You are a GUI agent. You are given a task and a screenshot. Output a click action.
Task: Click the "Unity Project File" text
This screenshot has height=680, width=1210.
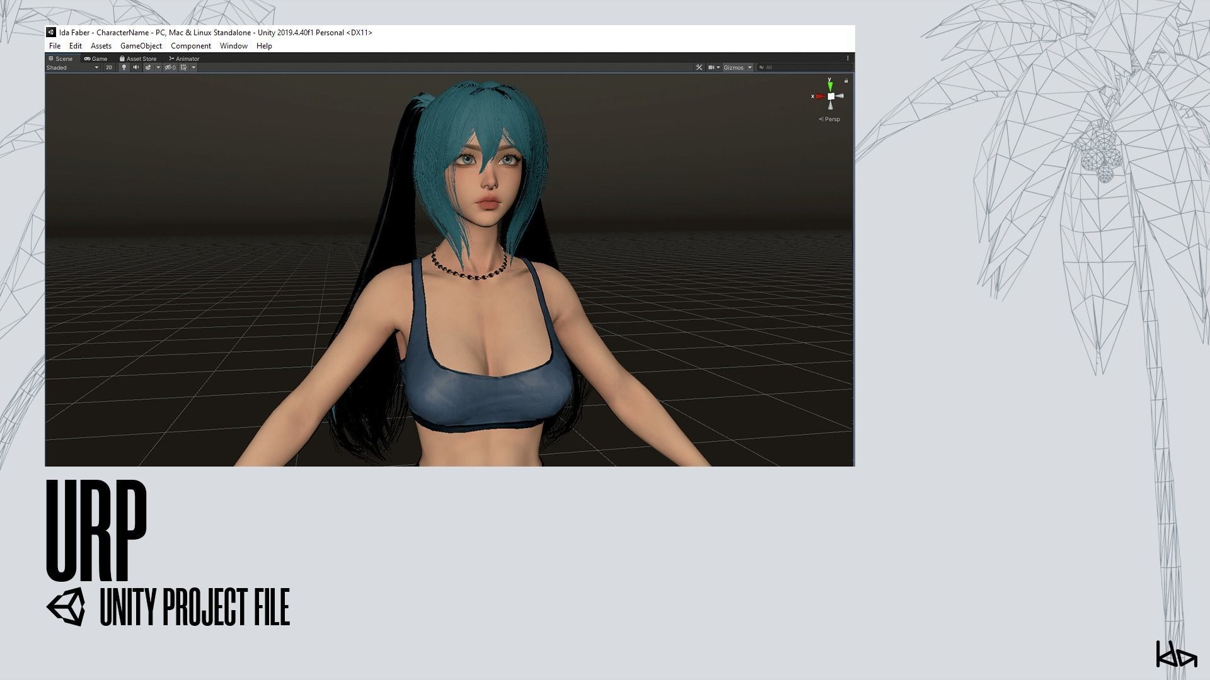(195, 607)
